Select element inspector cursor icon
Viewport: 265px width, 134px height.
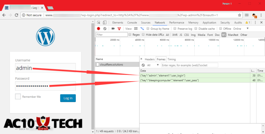[x=99, y=23]
